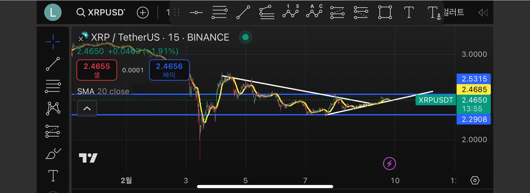This screenshot has height=193, width=530.
Task: Select short position tool in floating toolbar
Action: click(361, 12)
